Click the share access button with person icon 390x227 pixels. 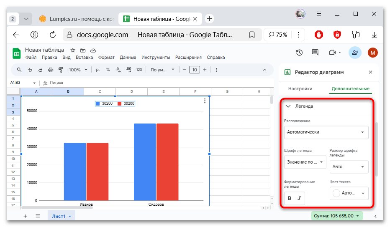355,52
